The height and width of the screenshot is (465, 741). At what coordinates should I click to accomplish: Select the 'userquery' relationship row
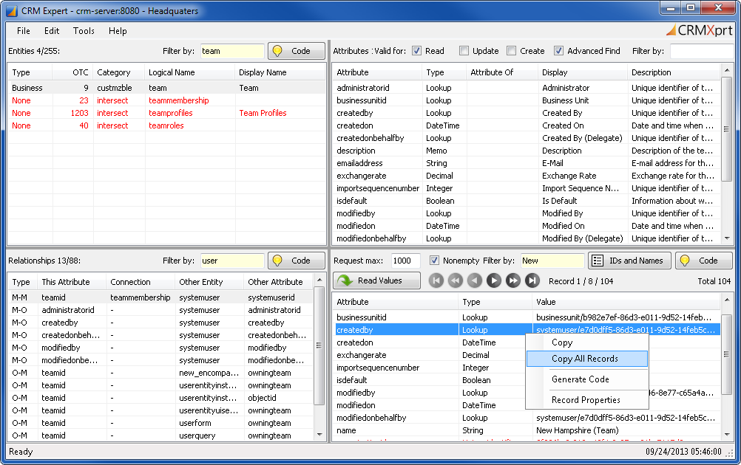(160, 435)
